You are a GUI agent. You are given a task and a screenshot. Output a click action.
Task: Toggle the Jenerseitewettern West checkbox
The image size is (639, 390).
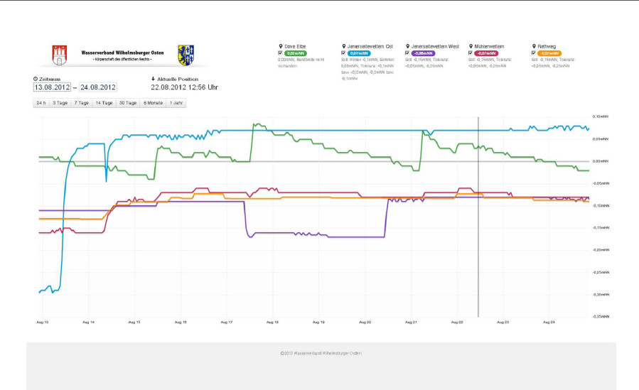point(407,53)
